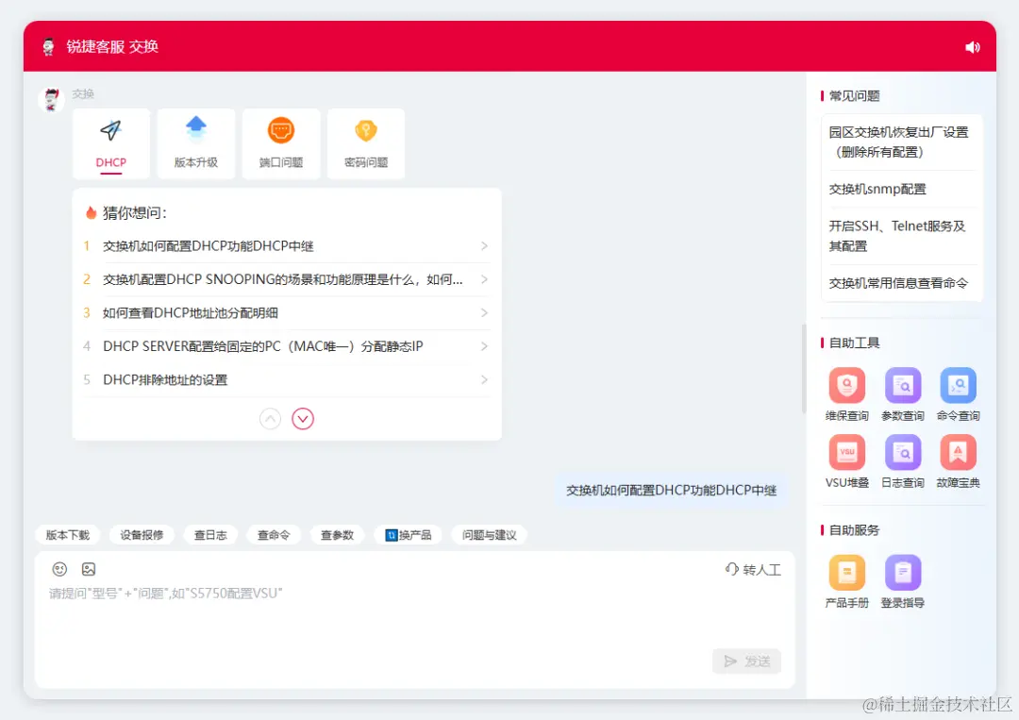
Task: Click the Ruijie robot logo in header
Action: pos(49,47)
